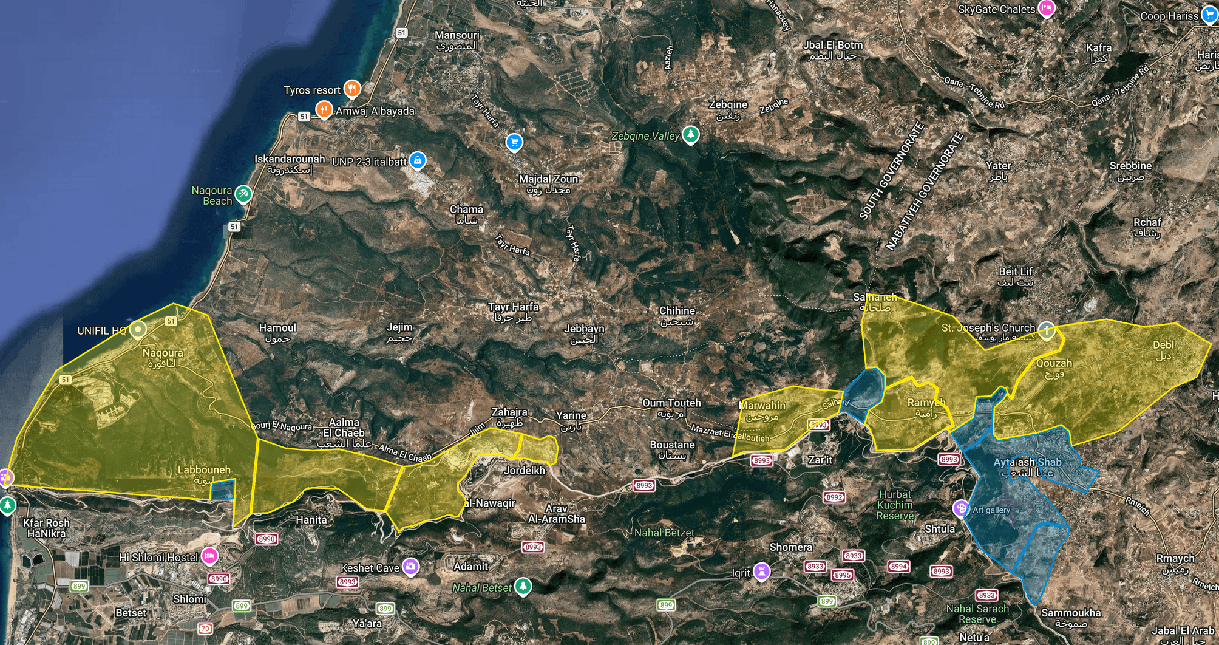This screenshot has height=645, width=1219.
Task: Open the Amwaj Albayada restaurant marker
Action: click(x=324, y=110)
